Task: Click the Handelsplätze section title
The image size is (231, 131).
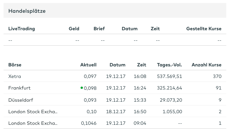Action: coord(27,11)
